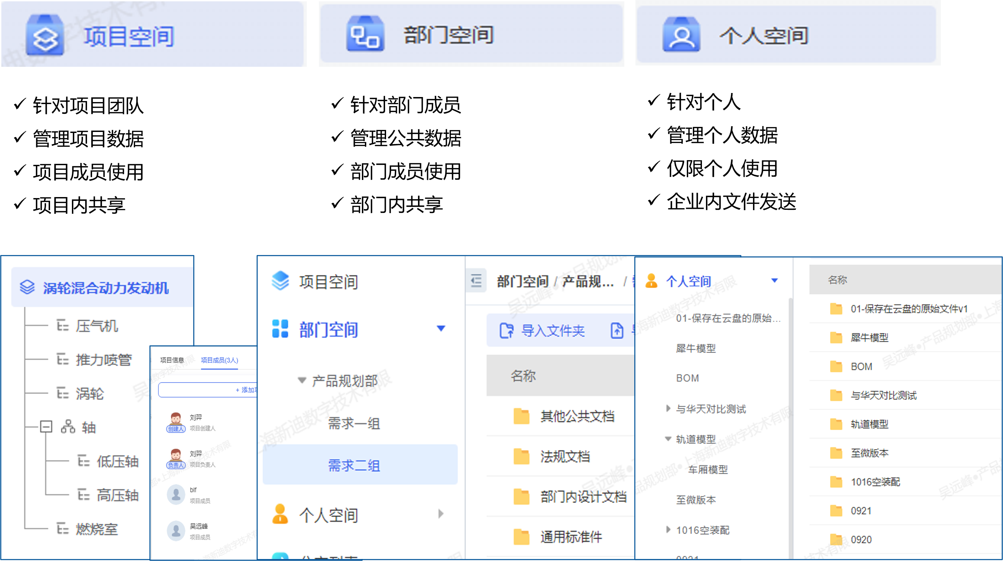The height and width of the screenshot is (561, 1003).
Task: Click the 添加 member button
Action: [245, 390]
